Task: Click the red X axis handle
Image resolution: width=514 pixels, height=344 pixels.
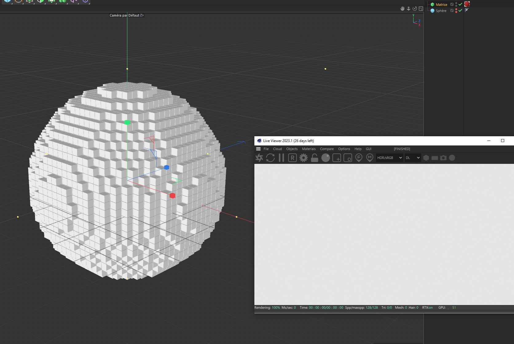Action: click(x=172, y=195)
